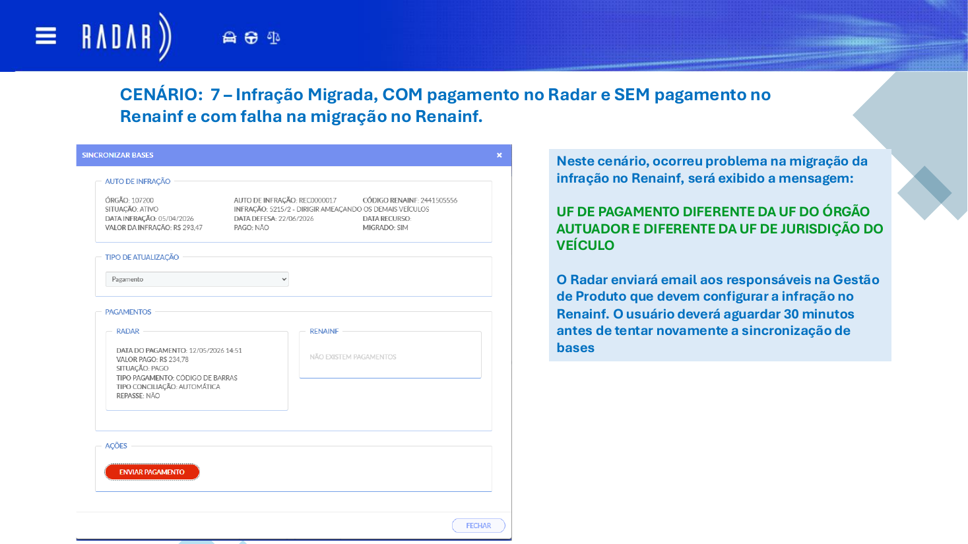Select the text 'SITUAÇÃO: ATIVO'
Screen dimensions: 968x544
[x=131, y=209]
